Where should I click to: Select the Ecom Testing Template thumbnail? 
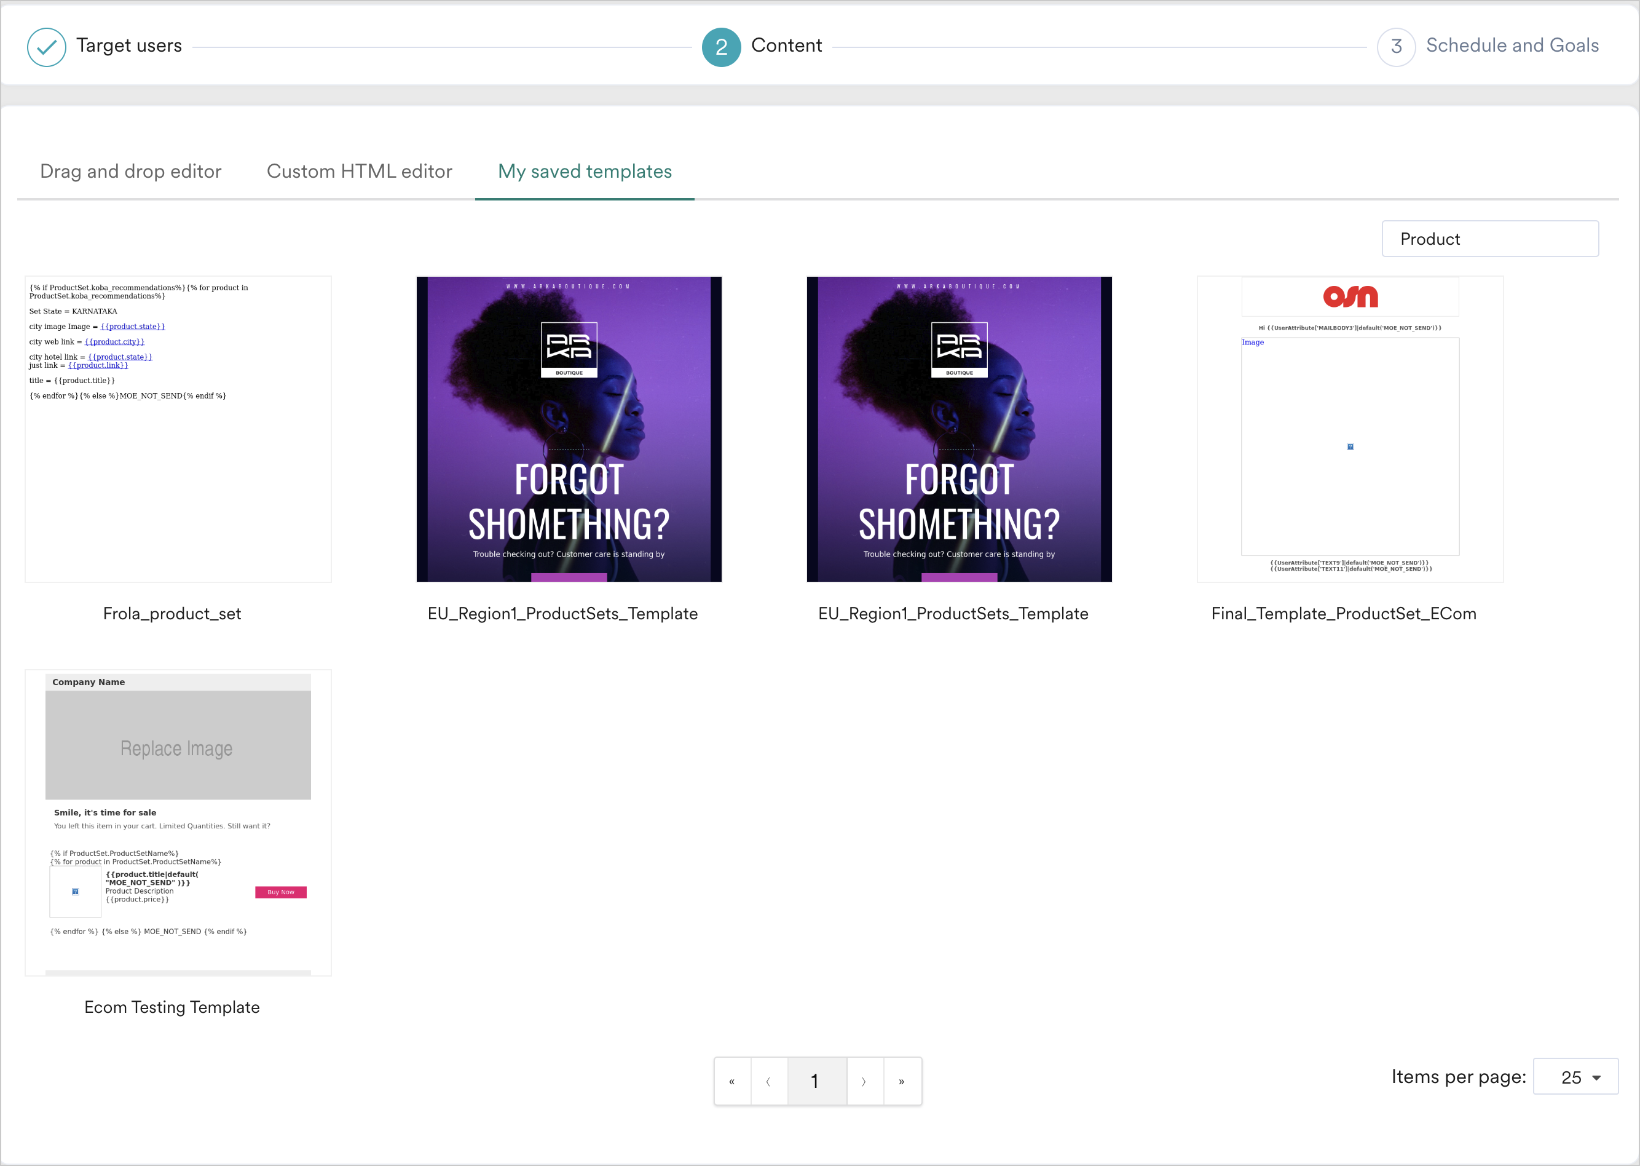178,822
